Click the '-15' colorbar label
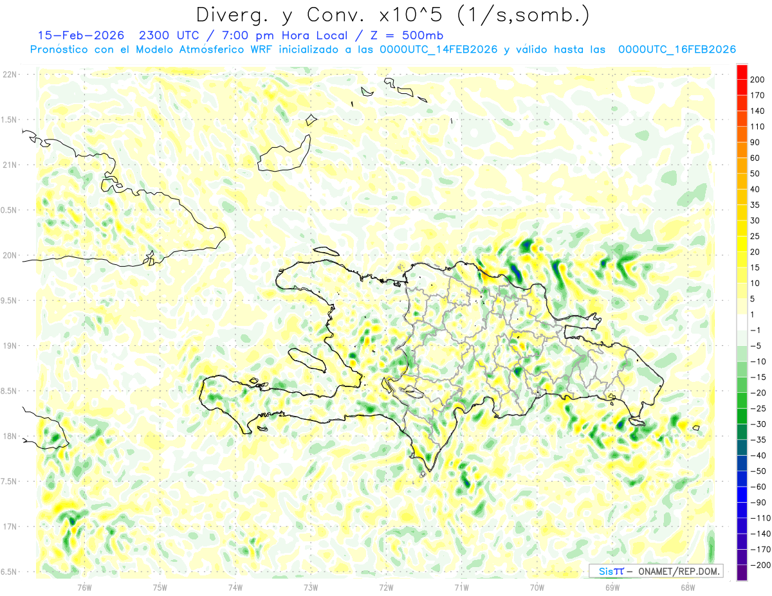The height and width of the screenshot is (596, 772). (759, 377)
